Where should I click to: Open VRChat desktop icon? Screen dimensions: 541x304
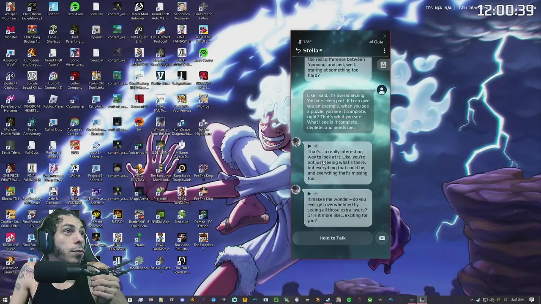pyautogui.click(x=75, y=171)
